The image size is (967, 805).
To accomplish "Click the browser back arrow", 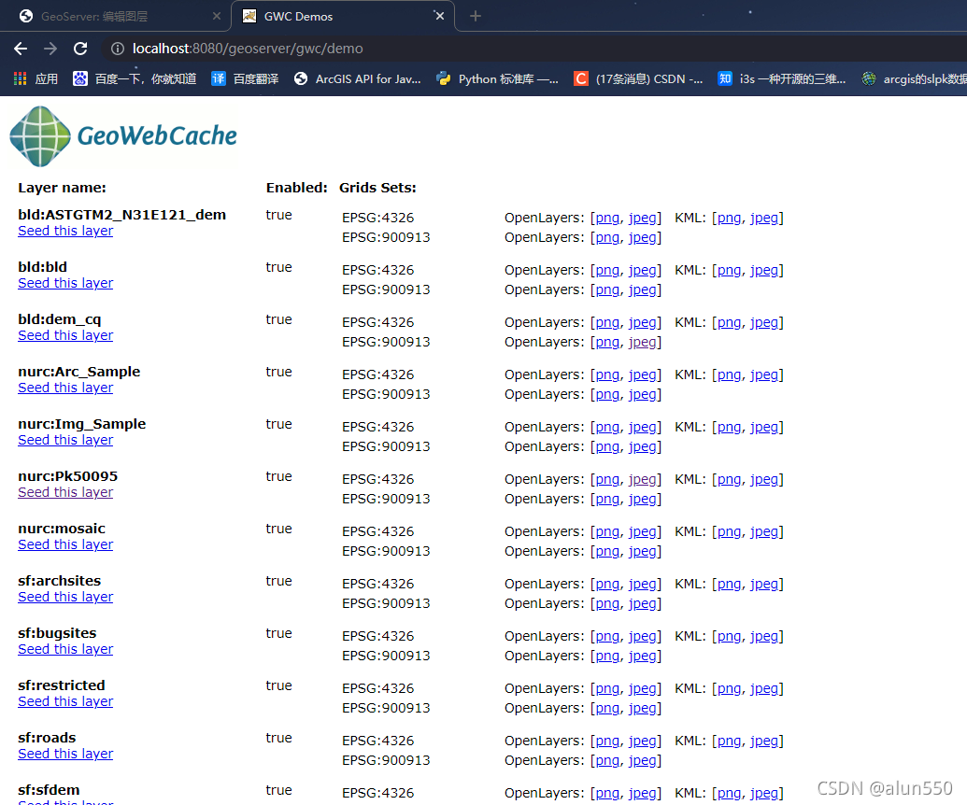I will click(20, 49).
